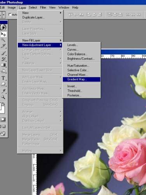Expand the New submenu arrow
Viewport: 146px width, 195px height.
(x=61, y=12)
